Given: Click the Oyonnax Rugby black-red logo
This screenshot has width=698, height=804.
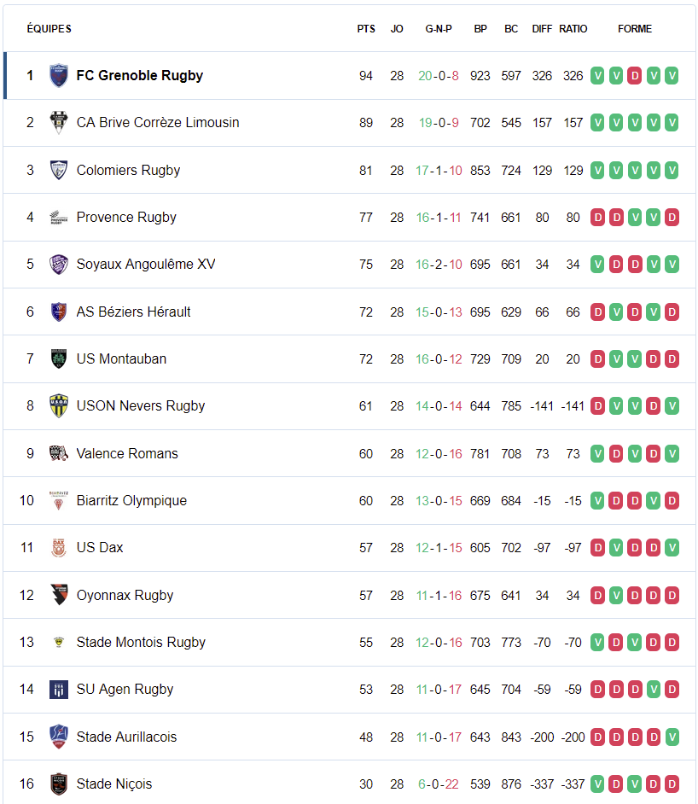Looking at the screenshot, I should point(59,595).
